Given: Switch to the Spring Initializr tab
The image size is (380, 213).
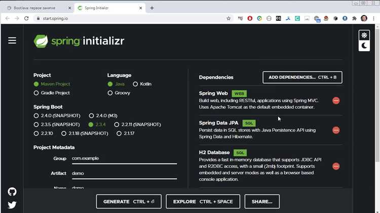Looking at the screenshot, I should 110,8.
